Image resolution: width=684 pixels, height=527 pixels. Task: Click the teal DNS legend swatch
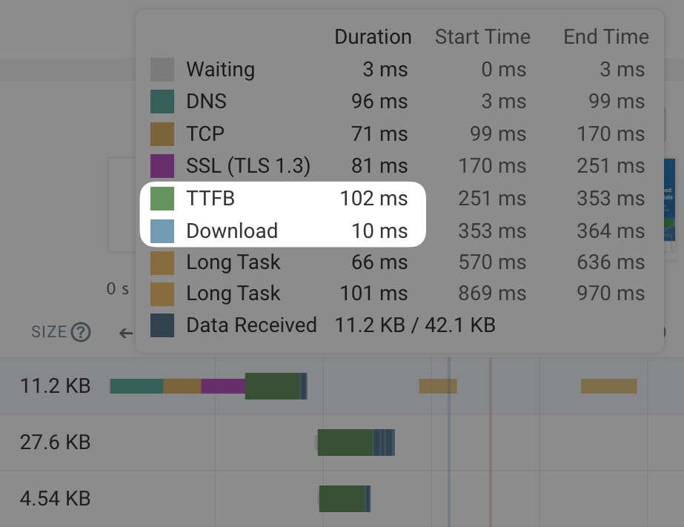162,102
